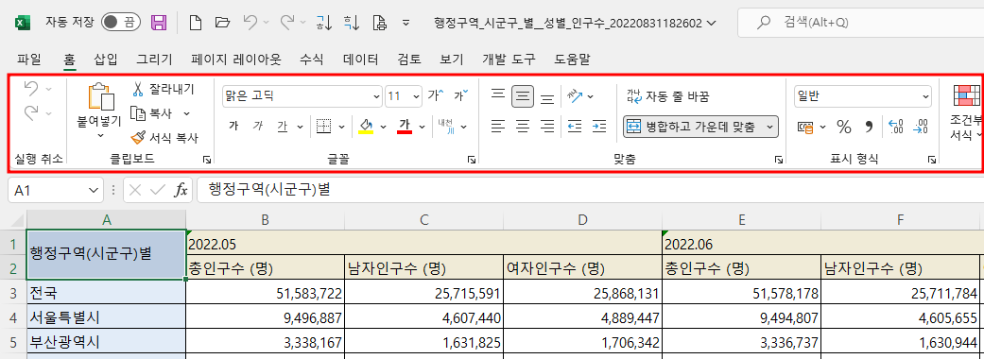Align text right icon
The height and width of the screenshot is (359, 984).
pyautogui.click(x=547, y=127)
